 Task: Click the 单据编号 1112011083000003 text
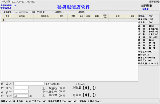(16, 12)
